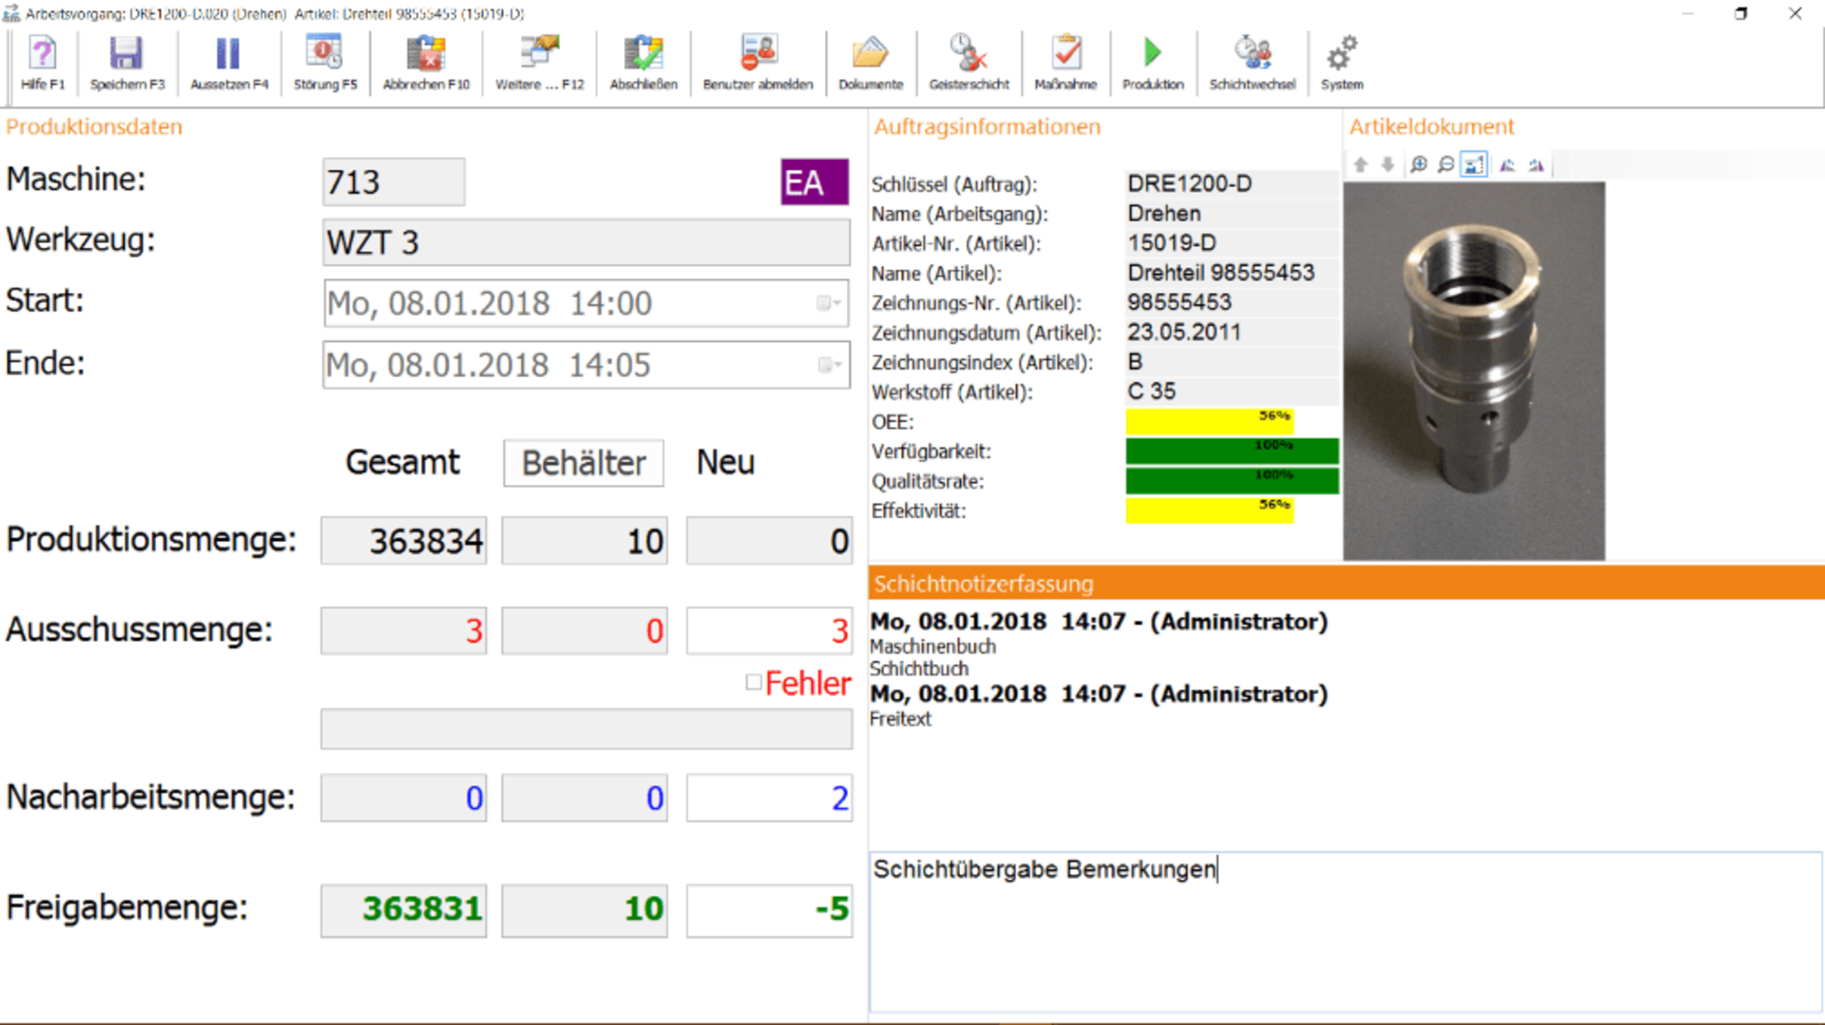Click the Abschließen toolbar icon
1825x1025 pixels.
(x=643, y=63)
